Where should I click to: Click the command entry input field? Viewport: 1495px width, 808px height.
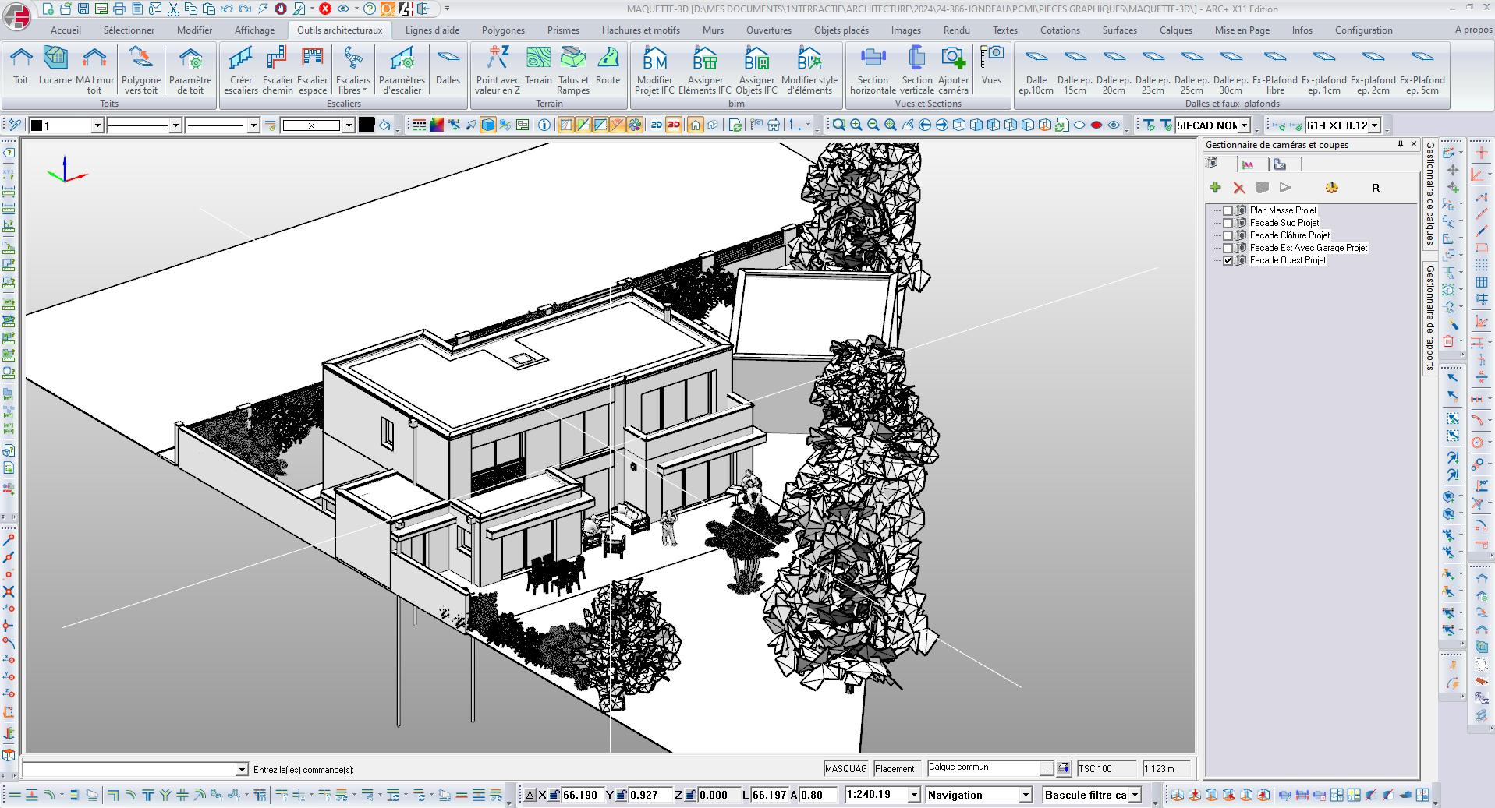129,770
